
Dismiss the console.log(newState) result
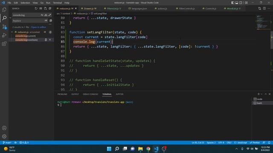pyautogui.click(x=50, y=40)
